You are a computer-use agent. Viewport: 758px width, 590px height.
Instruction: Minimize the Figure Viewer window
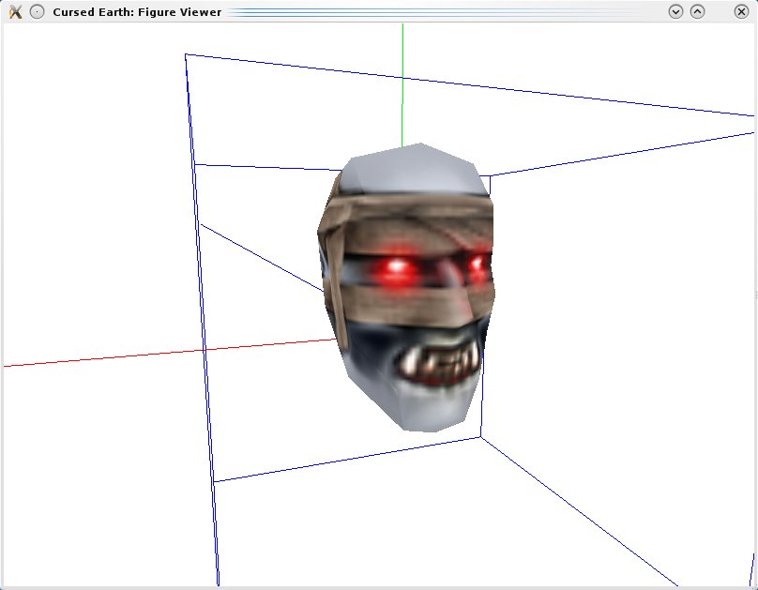[675, 11]
